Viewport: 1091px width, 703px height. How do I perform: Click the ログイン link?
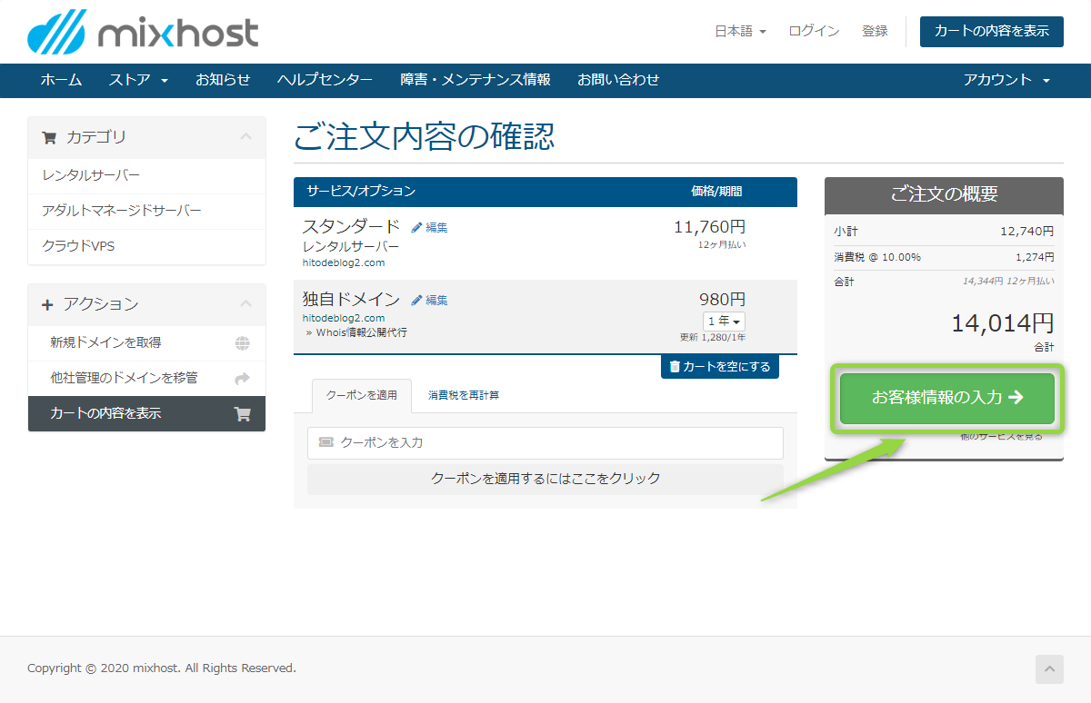click(x=814, y=31)
